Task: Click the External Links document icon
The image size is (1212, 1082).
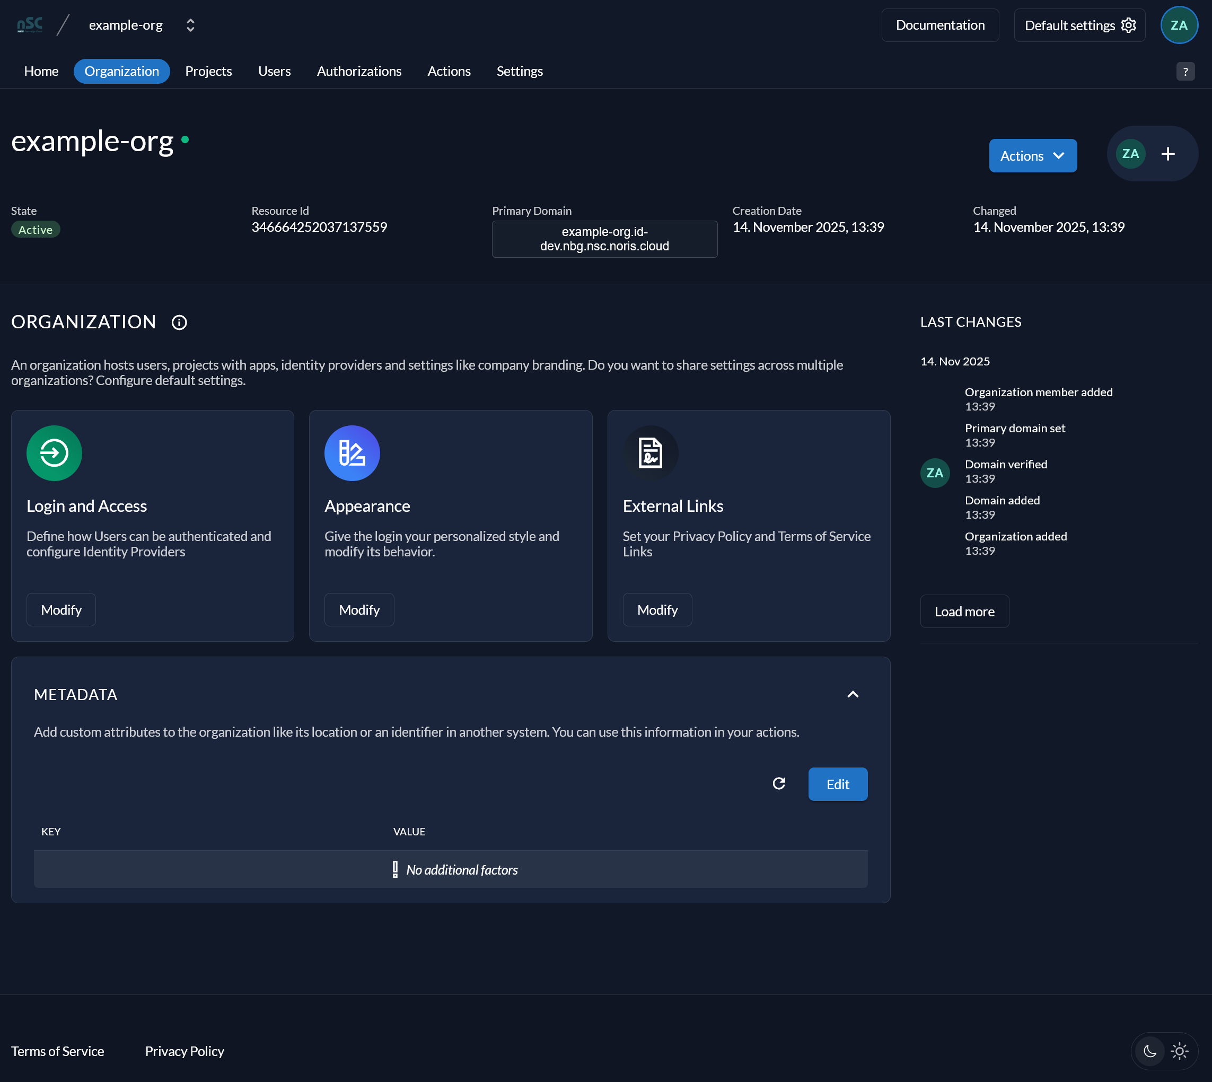Action: click(x=650, y=453)
